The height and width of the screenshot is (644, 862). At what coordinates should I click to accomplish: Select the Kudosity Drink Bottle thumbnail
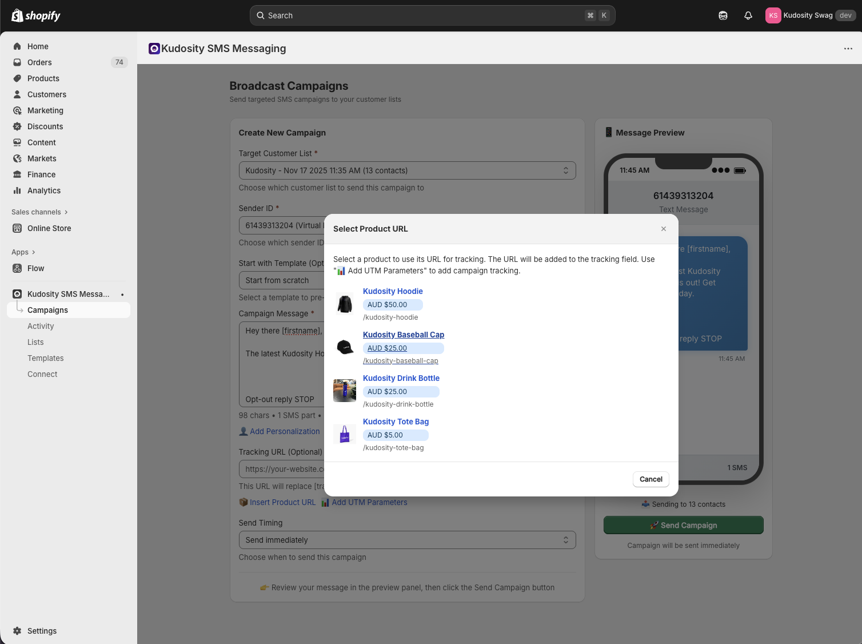click(x=345, y=391)
